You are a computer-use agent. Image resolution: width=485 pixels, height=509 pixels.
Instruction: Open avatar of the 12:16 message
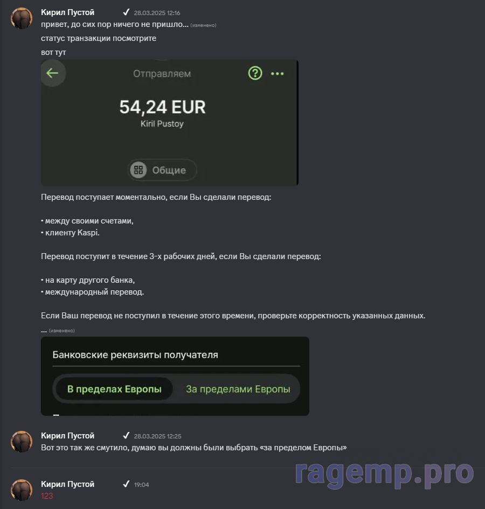click(x=22, y=18)
